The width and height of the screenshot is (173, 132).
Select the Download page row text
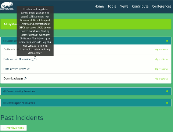(13, 78)
